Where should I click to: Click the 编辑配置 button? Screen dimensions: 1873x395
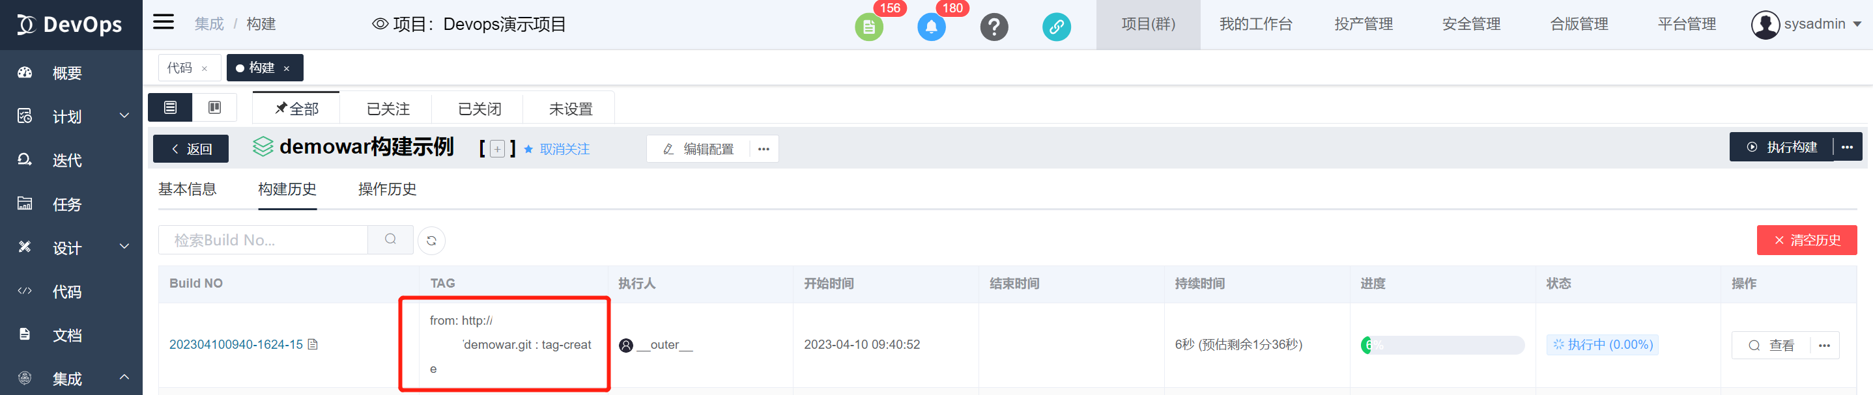click(x=698, y=149)
